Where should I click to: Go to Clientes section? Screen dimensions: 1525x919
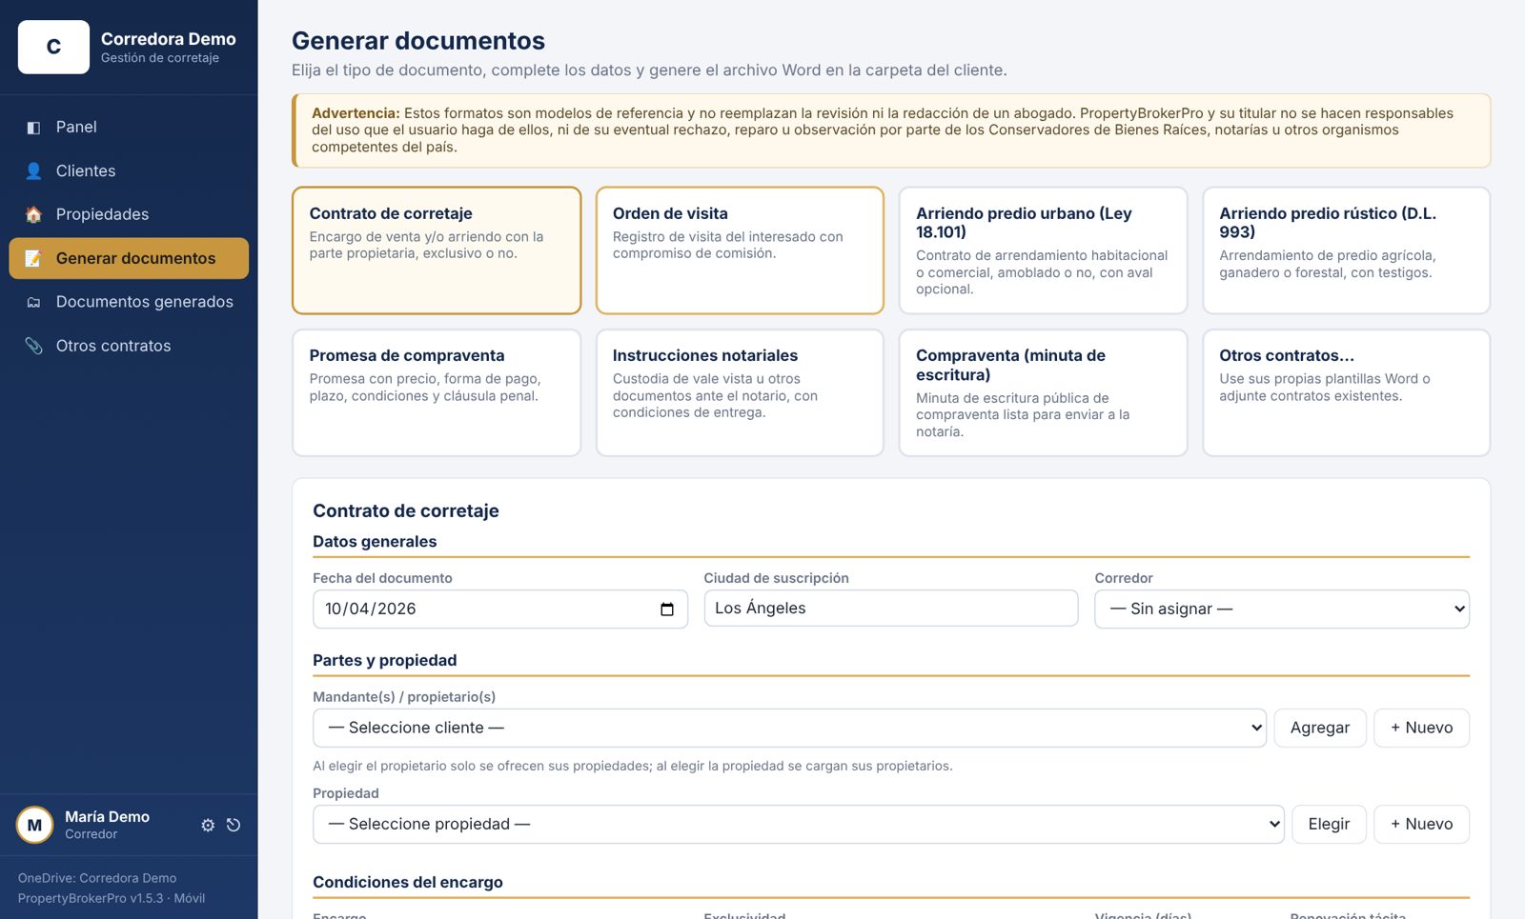129,171
